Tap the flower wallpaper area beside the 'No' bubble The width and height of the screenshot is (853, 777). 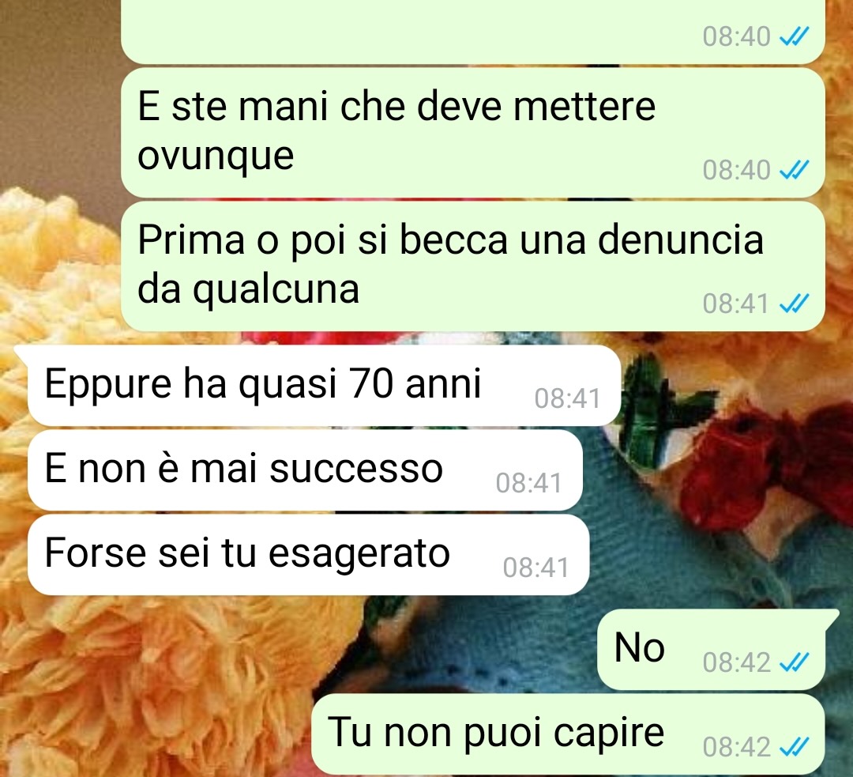pos(299,650)
